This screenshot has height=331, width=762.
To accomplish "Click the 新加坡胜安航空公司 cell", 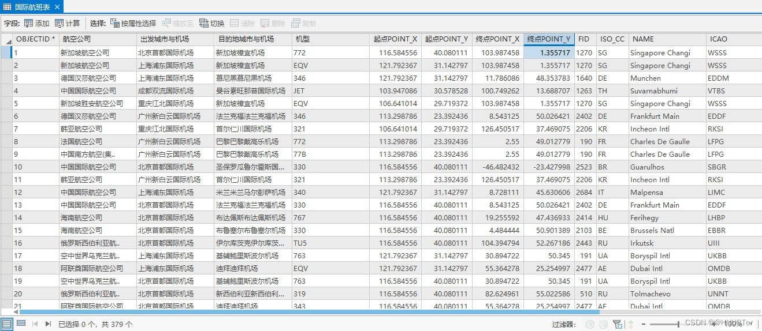I will coord(97,103).
